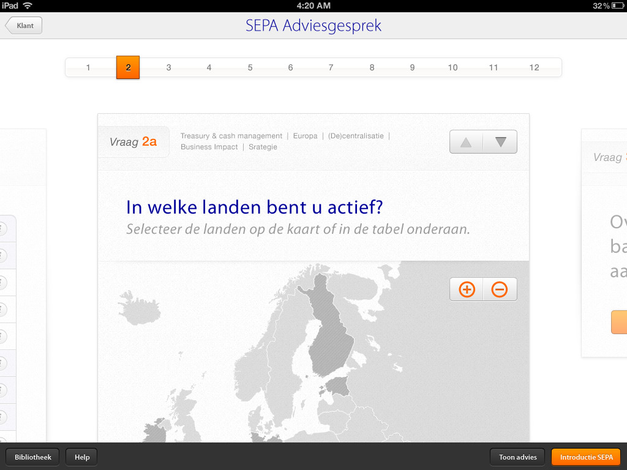Viewport: 627px width, 470px height.
Task: Jump to step 4 in the navigator
Action: (x=209, y=67)
